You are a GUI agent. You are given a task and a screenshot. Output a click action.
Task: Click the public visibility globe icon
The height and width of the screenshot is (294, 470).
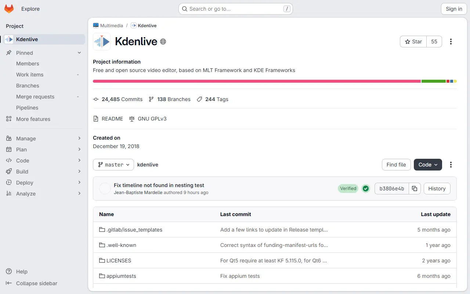point(163,42)
